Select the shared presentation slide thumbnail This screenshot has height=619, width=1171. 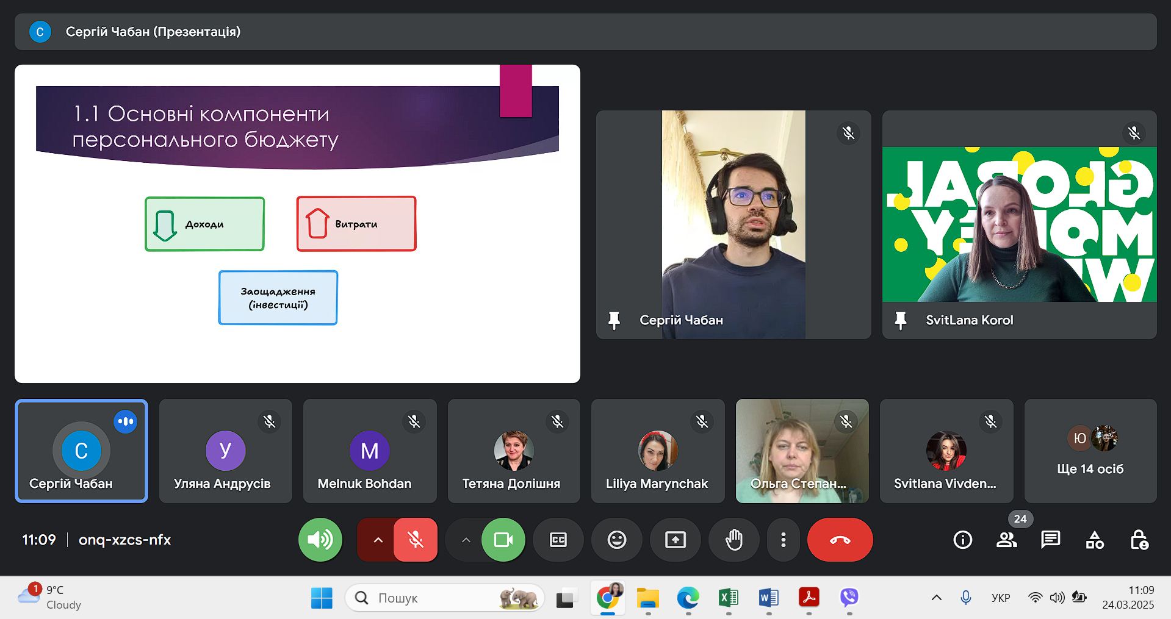tap(297, 224)
